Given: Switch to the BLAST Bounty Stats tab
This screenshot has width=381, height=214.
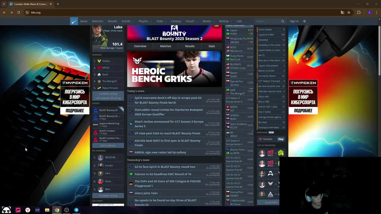Looking at the screenshot, I should (212, 46).
